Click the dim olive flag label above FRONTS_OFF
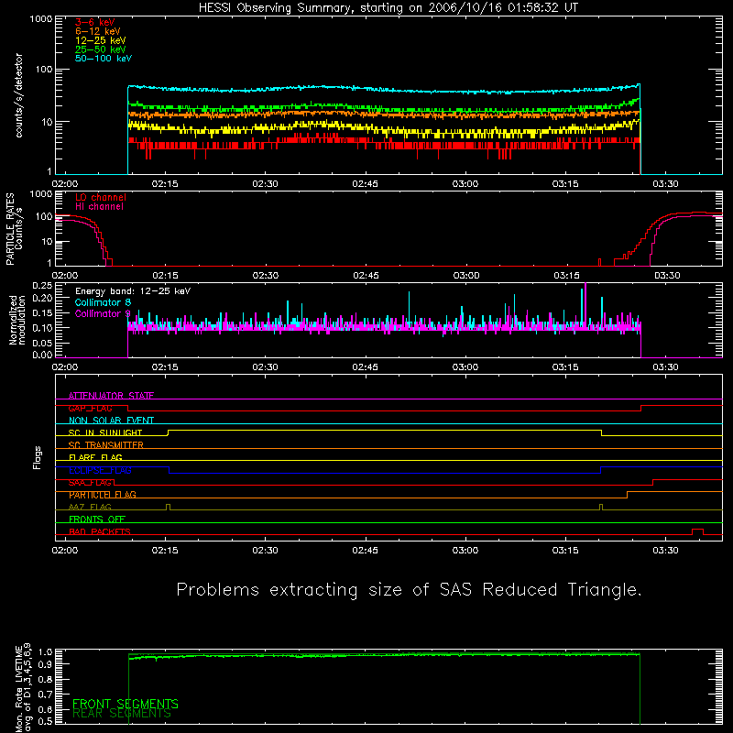 tap(90, 508)
